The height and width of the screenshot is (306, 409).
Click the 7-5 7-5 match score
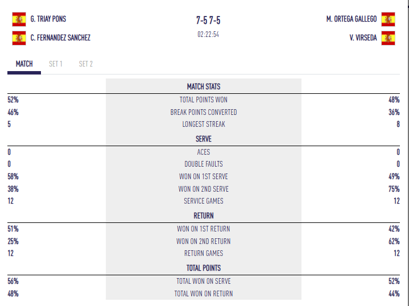coord(208,20)
